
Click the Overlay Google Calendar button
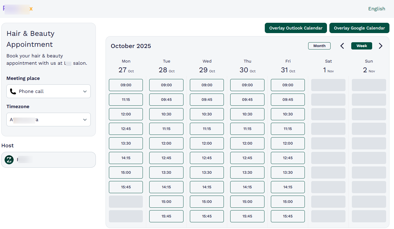tap(359, 28)
